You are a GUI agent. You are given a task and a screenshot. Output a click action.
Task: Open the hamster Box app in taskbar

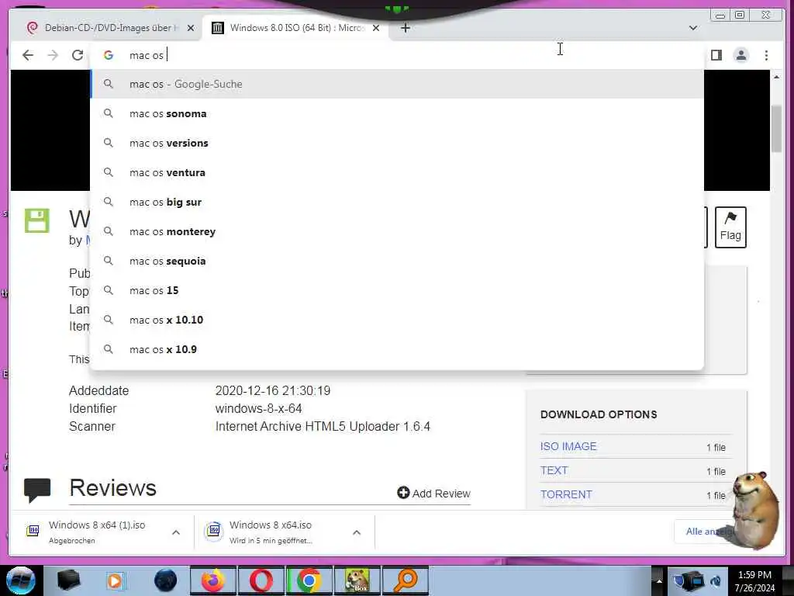(x=357, y=580)
